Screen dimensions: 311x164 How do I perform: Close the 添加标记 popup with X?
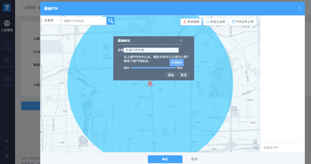pos(181,41)
